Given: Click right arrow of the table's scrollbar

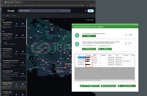Looking at the screenshot, I should [x=134, y=80].
